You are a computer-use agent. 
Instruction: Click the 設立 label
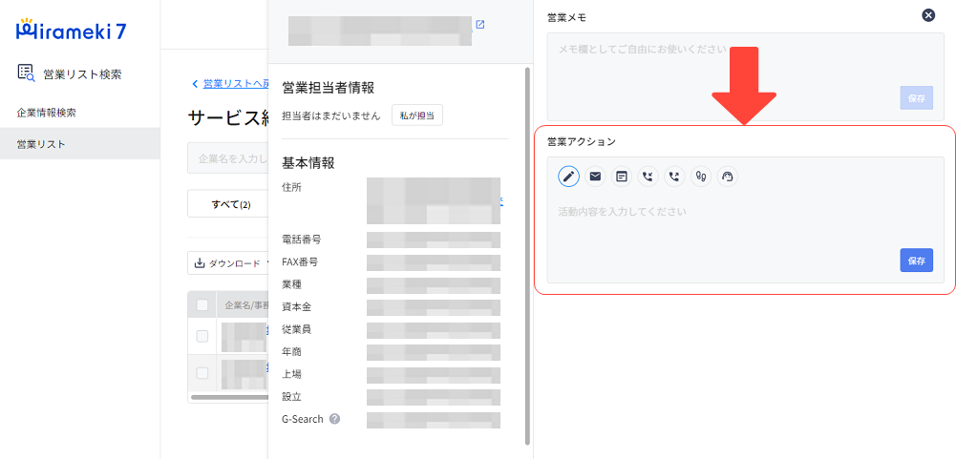click(x=291, y=396)
